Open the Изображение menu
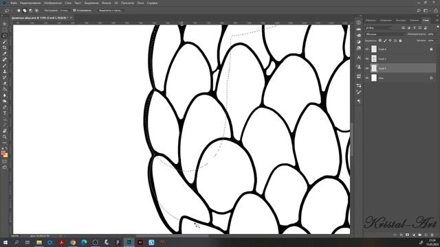The width and height of the screenshot is (440, 247). (53, 3)
